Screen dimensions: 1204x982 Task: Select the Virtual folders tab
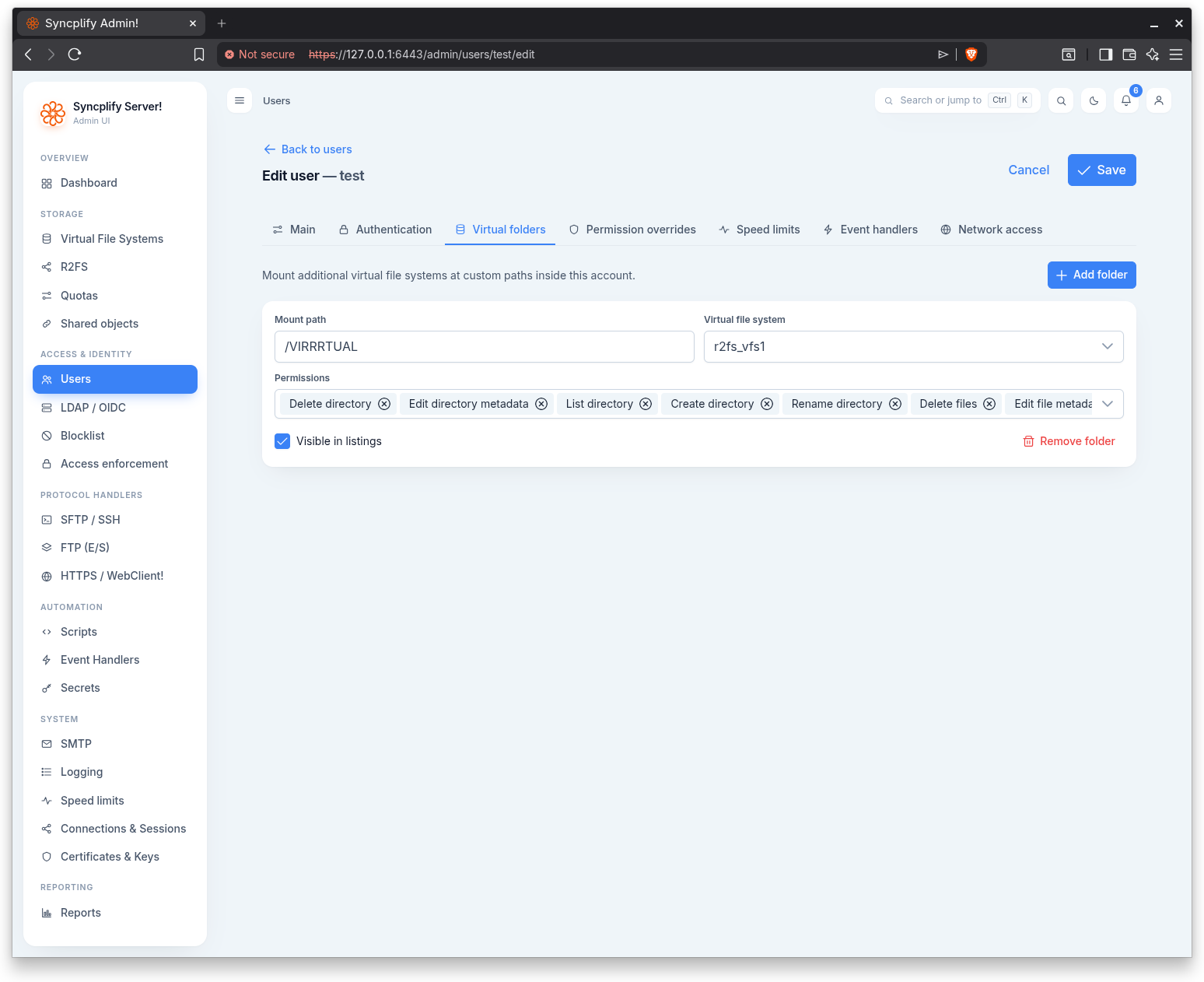500,230
